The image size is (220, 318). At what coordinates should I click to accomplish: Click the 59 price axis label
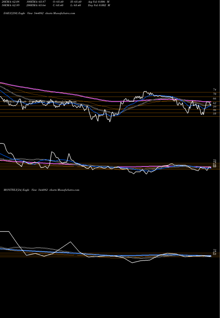(215, 106)
